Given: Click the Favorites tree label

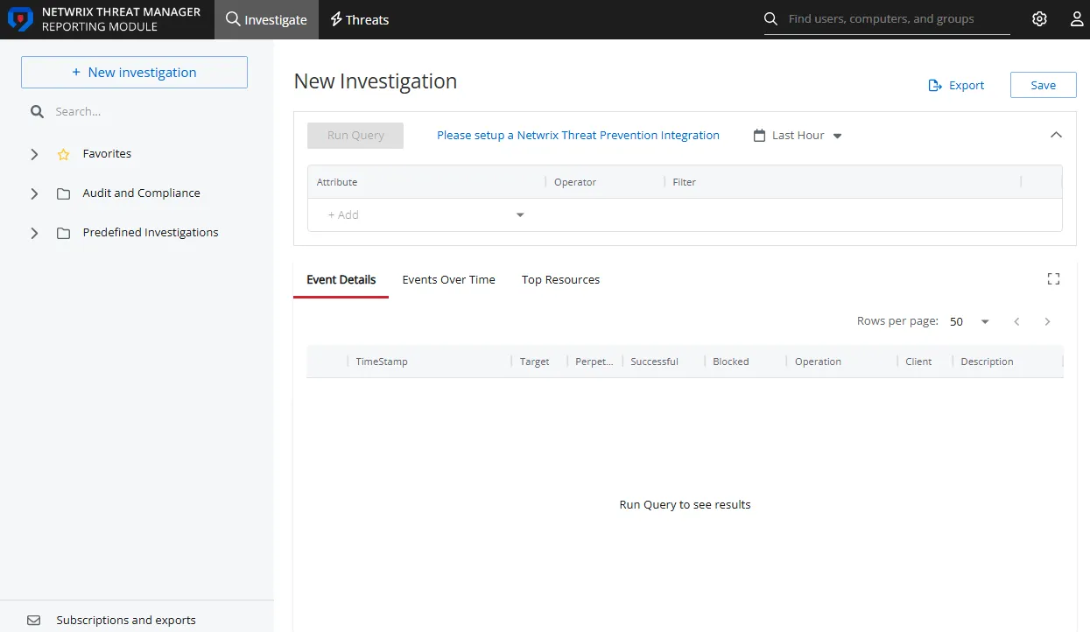Looking at the screenshot, I should (x=107, y=154).
